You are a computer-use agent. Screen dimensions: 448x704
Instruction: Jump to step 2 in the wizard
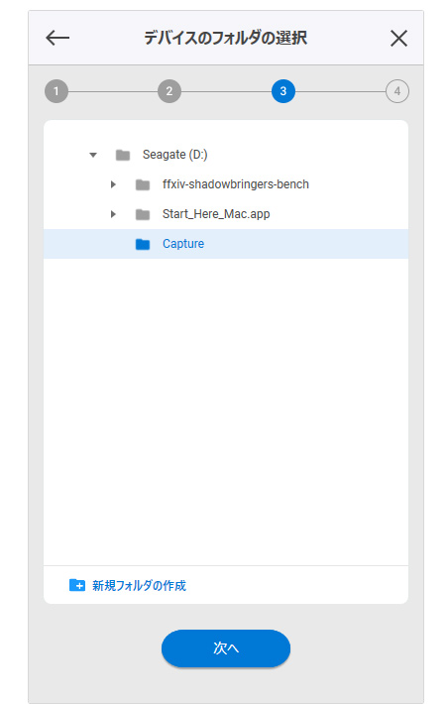[169, 91]
